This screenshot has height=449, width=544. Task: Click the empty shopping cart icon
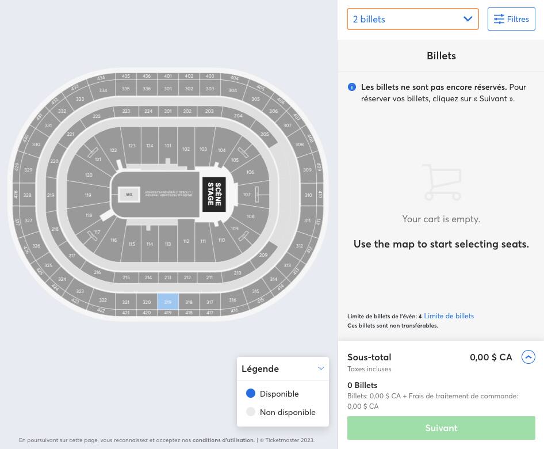[441, 182]
